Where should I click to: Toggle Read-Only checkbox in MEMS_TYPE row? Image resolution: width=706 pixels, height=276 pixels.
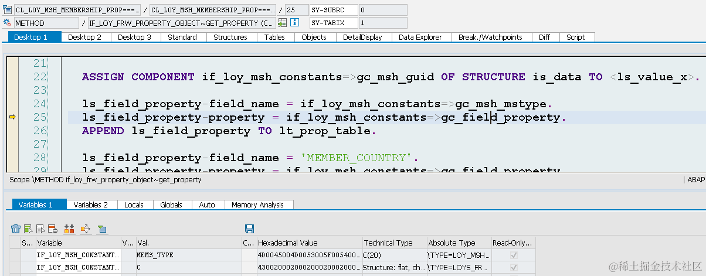pos(514,255)
